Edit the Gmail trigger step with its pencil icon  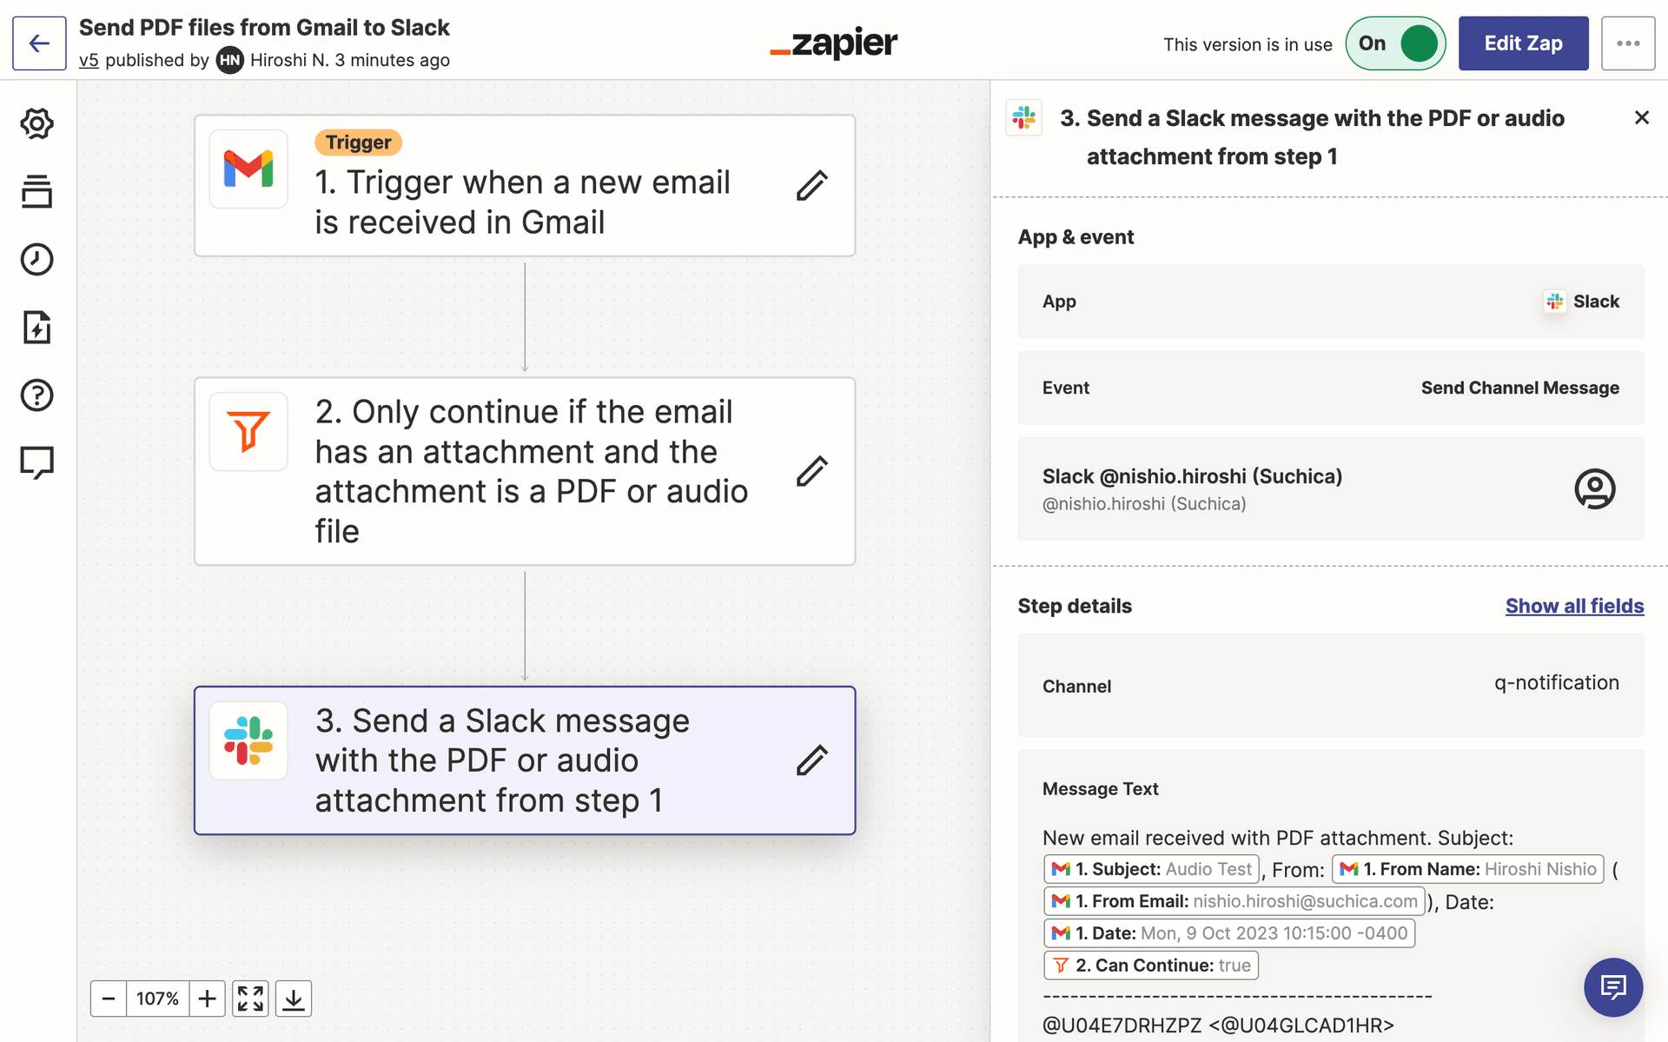pos(811,186)
